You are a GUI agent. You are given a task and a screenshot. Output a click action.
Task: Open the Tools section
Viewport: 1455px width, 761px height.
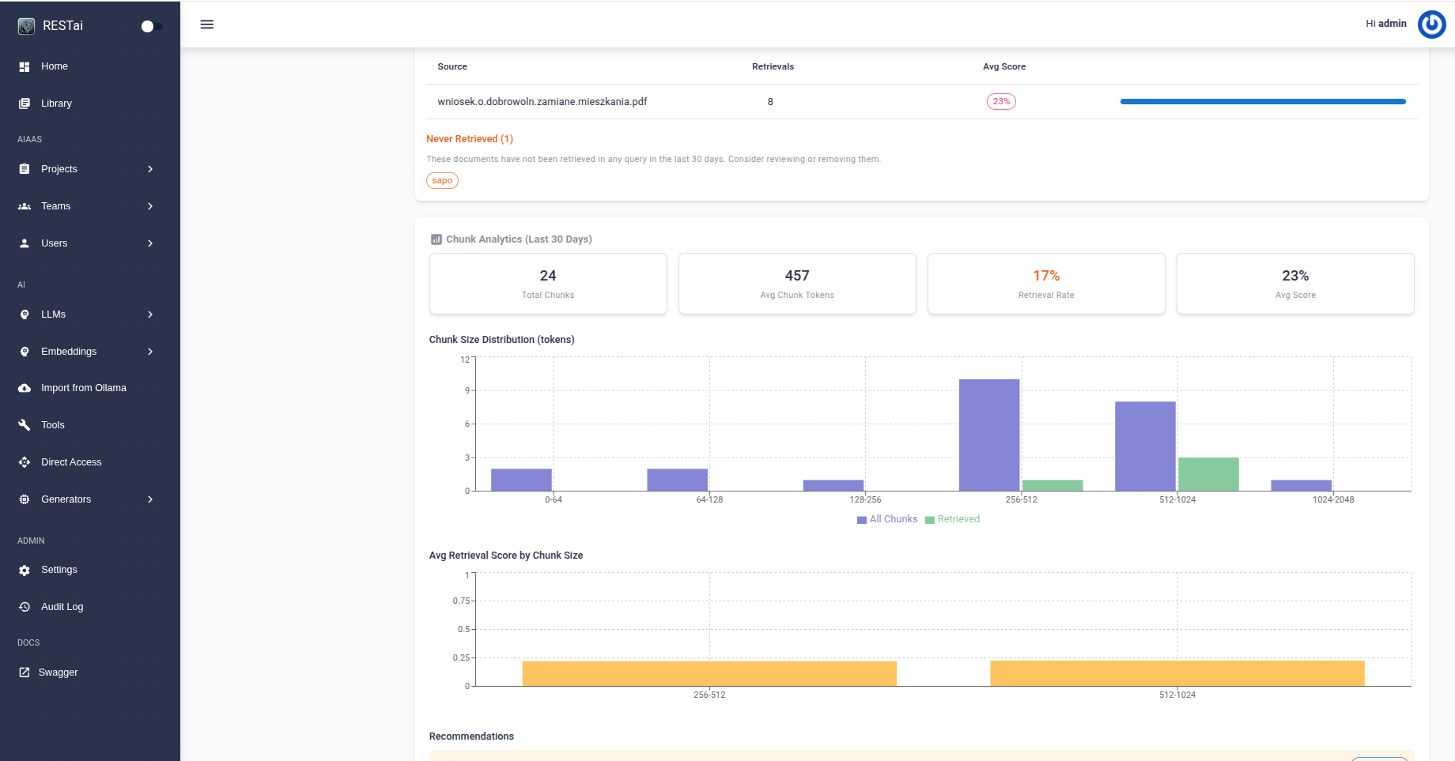point(52,424)
